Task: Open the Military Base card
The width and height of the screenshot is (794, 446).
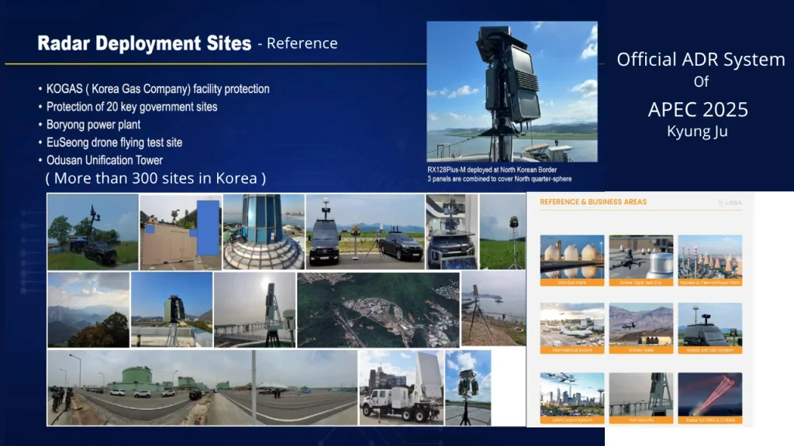Action: [x=641, y=328]
